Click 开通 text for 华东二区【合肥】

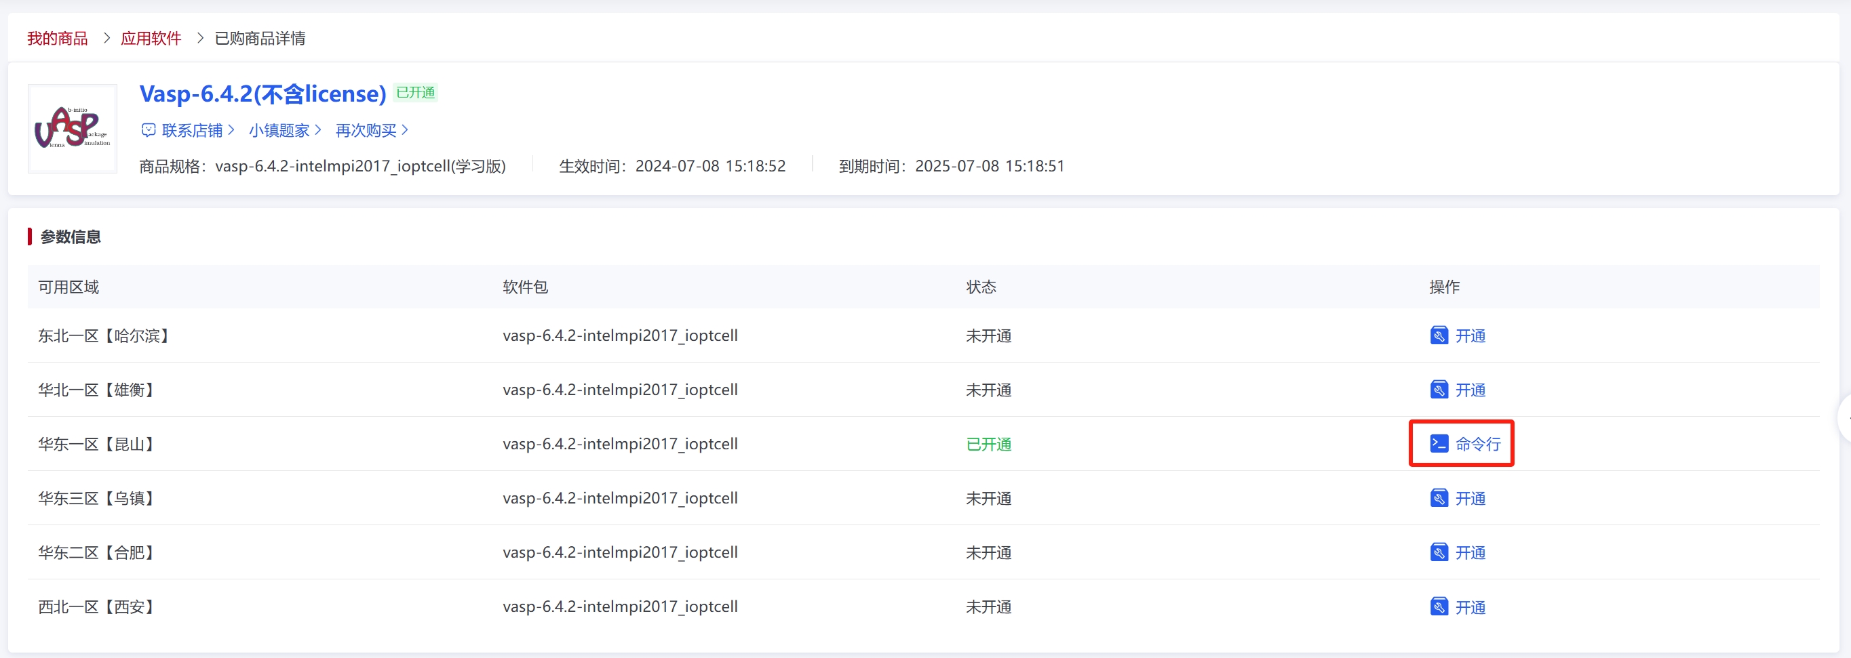click(1470, 552)
